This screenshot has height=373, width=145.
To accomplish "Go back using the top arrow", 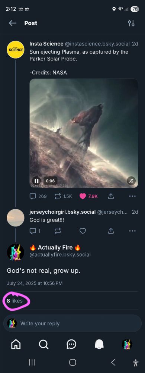I will [x=13, y=23].
